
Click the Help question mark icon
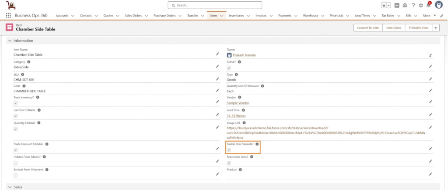413,5
